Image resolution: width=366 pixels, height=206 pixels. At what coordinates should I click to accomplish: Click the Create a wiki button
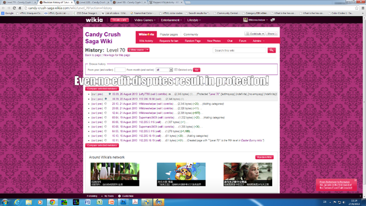pos(120,20)
